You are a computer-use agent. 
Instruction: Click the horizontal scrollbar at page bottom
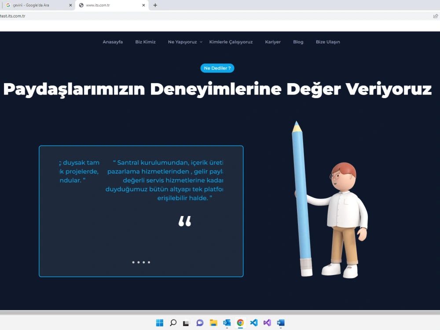(220, 312)
